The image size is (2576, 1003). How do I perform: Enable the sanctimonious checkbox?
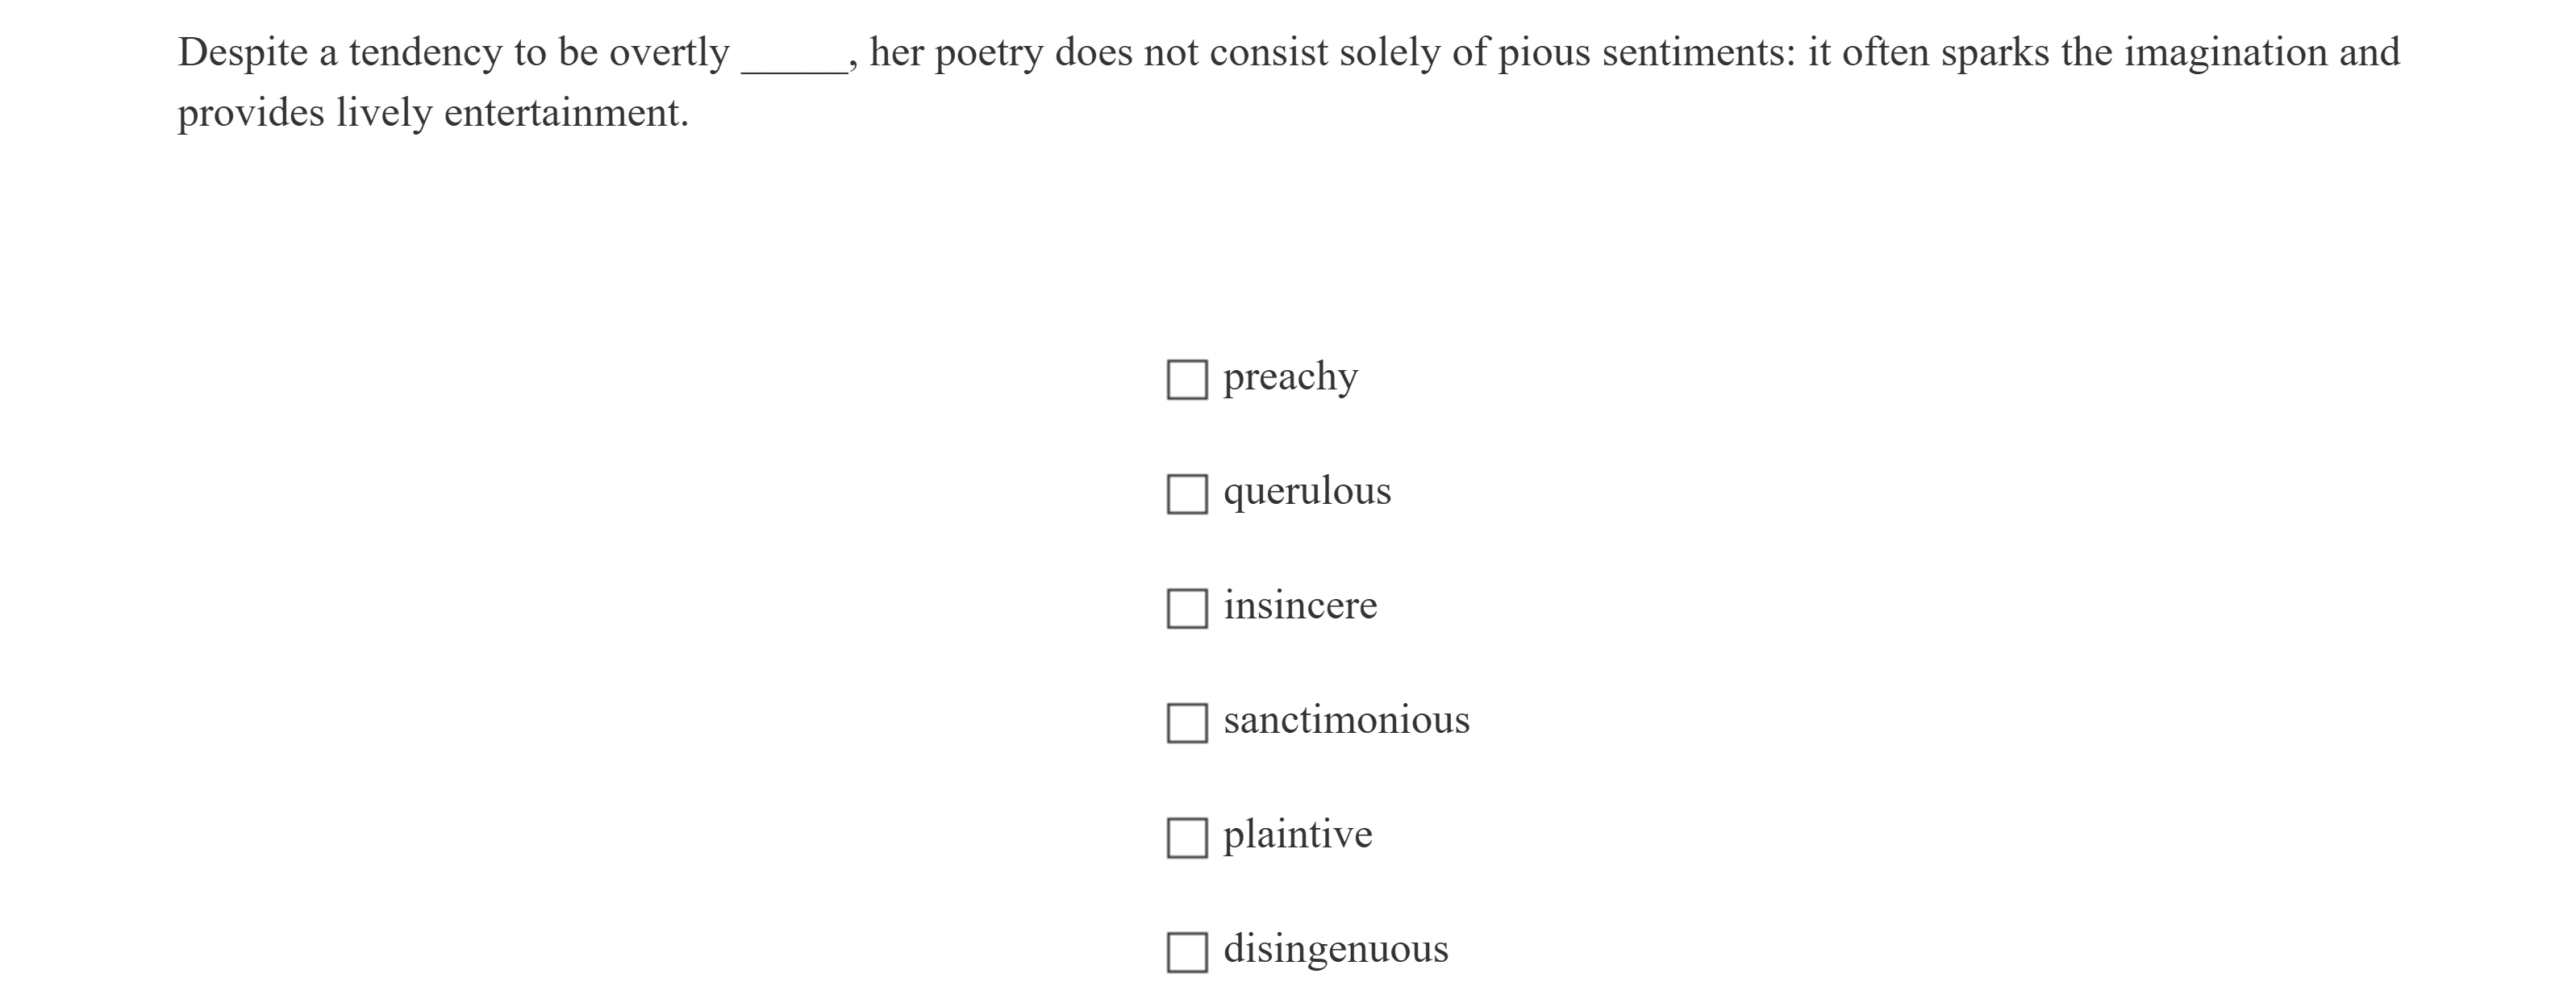(1186, 723)
